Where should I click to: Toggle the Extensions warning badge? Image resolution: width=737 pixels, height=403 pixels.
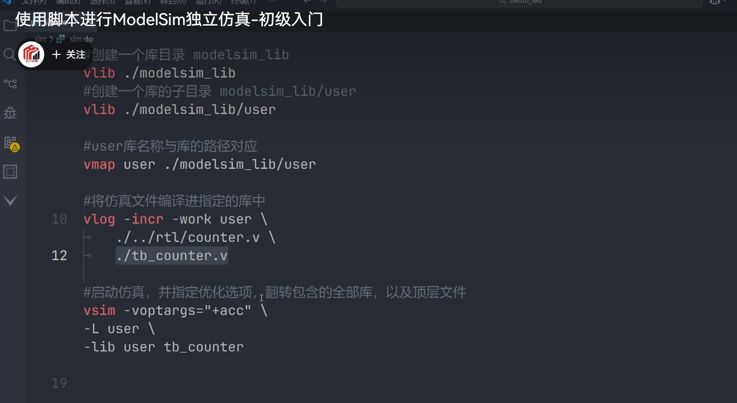(14, 148)
